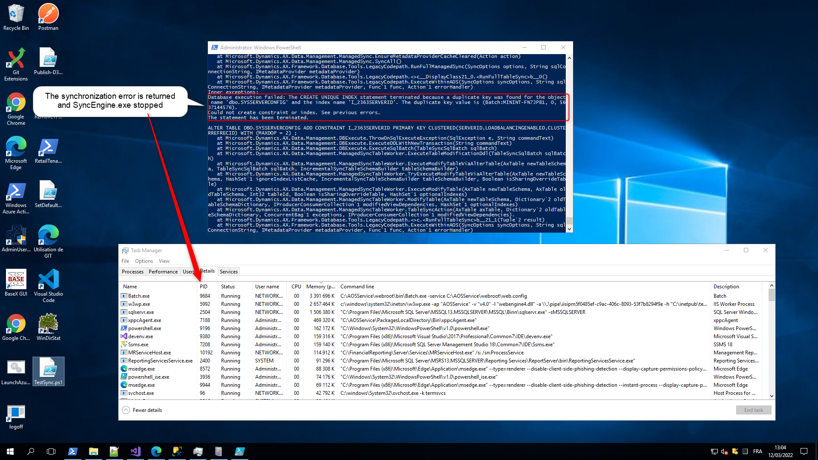Unmute the system volume in the tray
The image size is (818, 460).
[x=723, y=451]
